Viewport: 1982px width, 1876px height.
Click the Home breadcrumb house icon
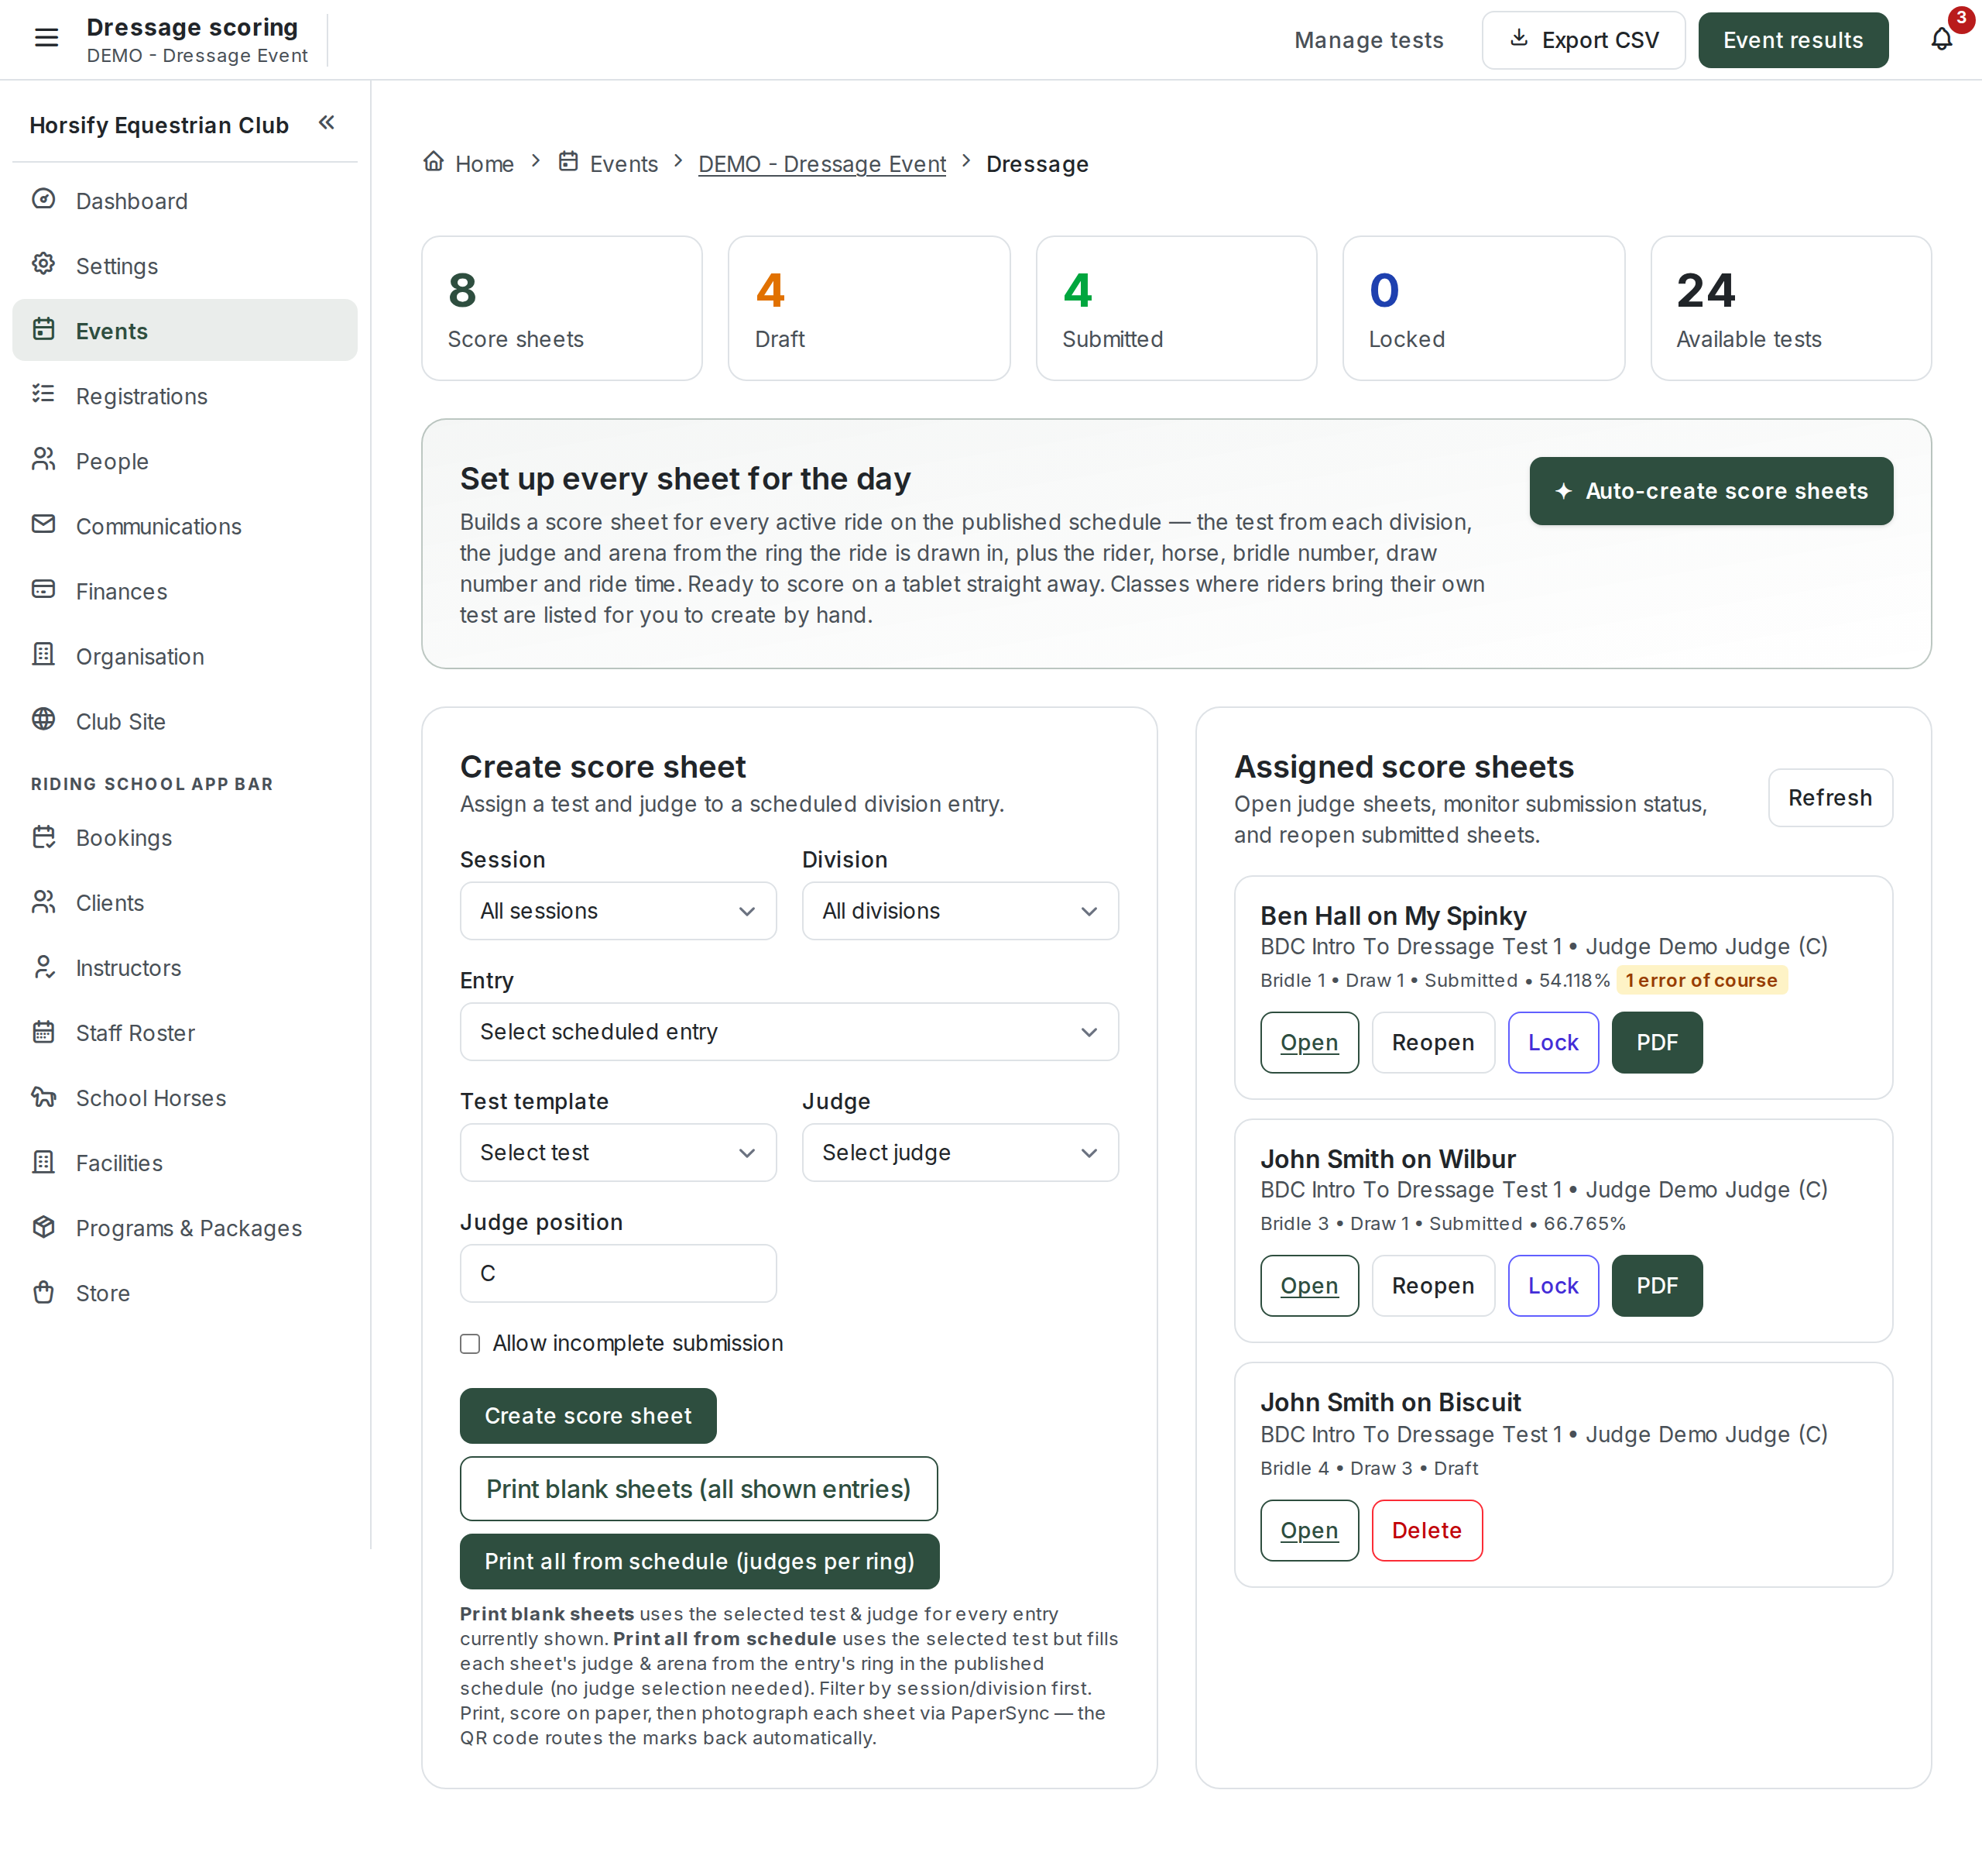(x=433, y=162)
